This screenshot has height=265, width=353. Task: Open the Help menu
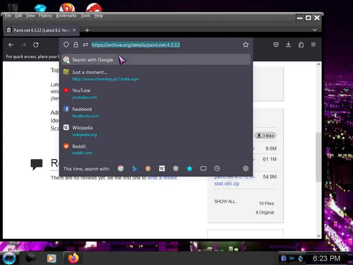point(99,16)
